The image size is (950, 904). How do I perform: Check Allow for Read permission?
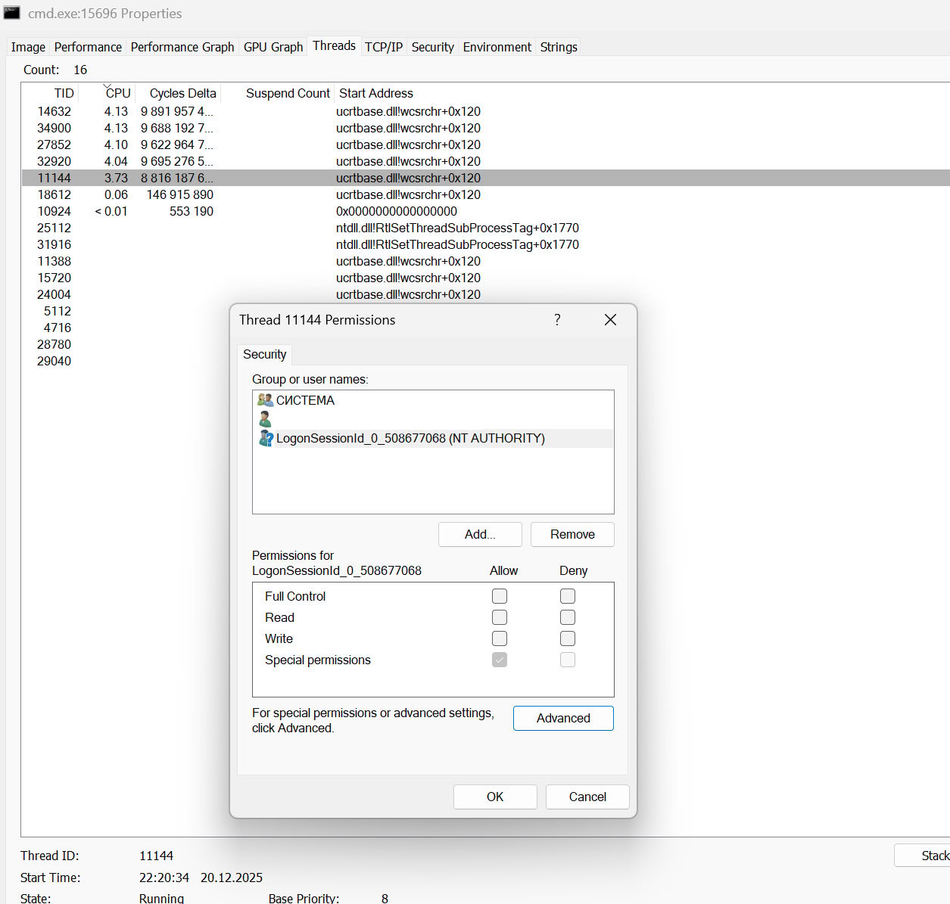tap(500, 617)
